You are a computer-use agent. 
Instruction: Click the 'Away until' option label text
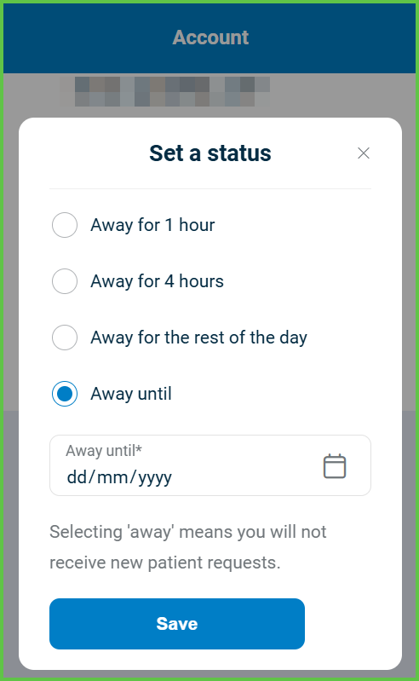[x=131, y=394]
